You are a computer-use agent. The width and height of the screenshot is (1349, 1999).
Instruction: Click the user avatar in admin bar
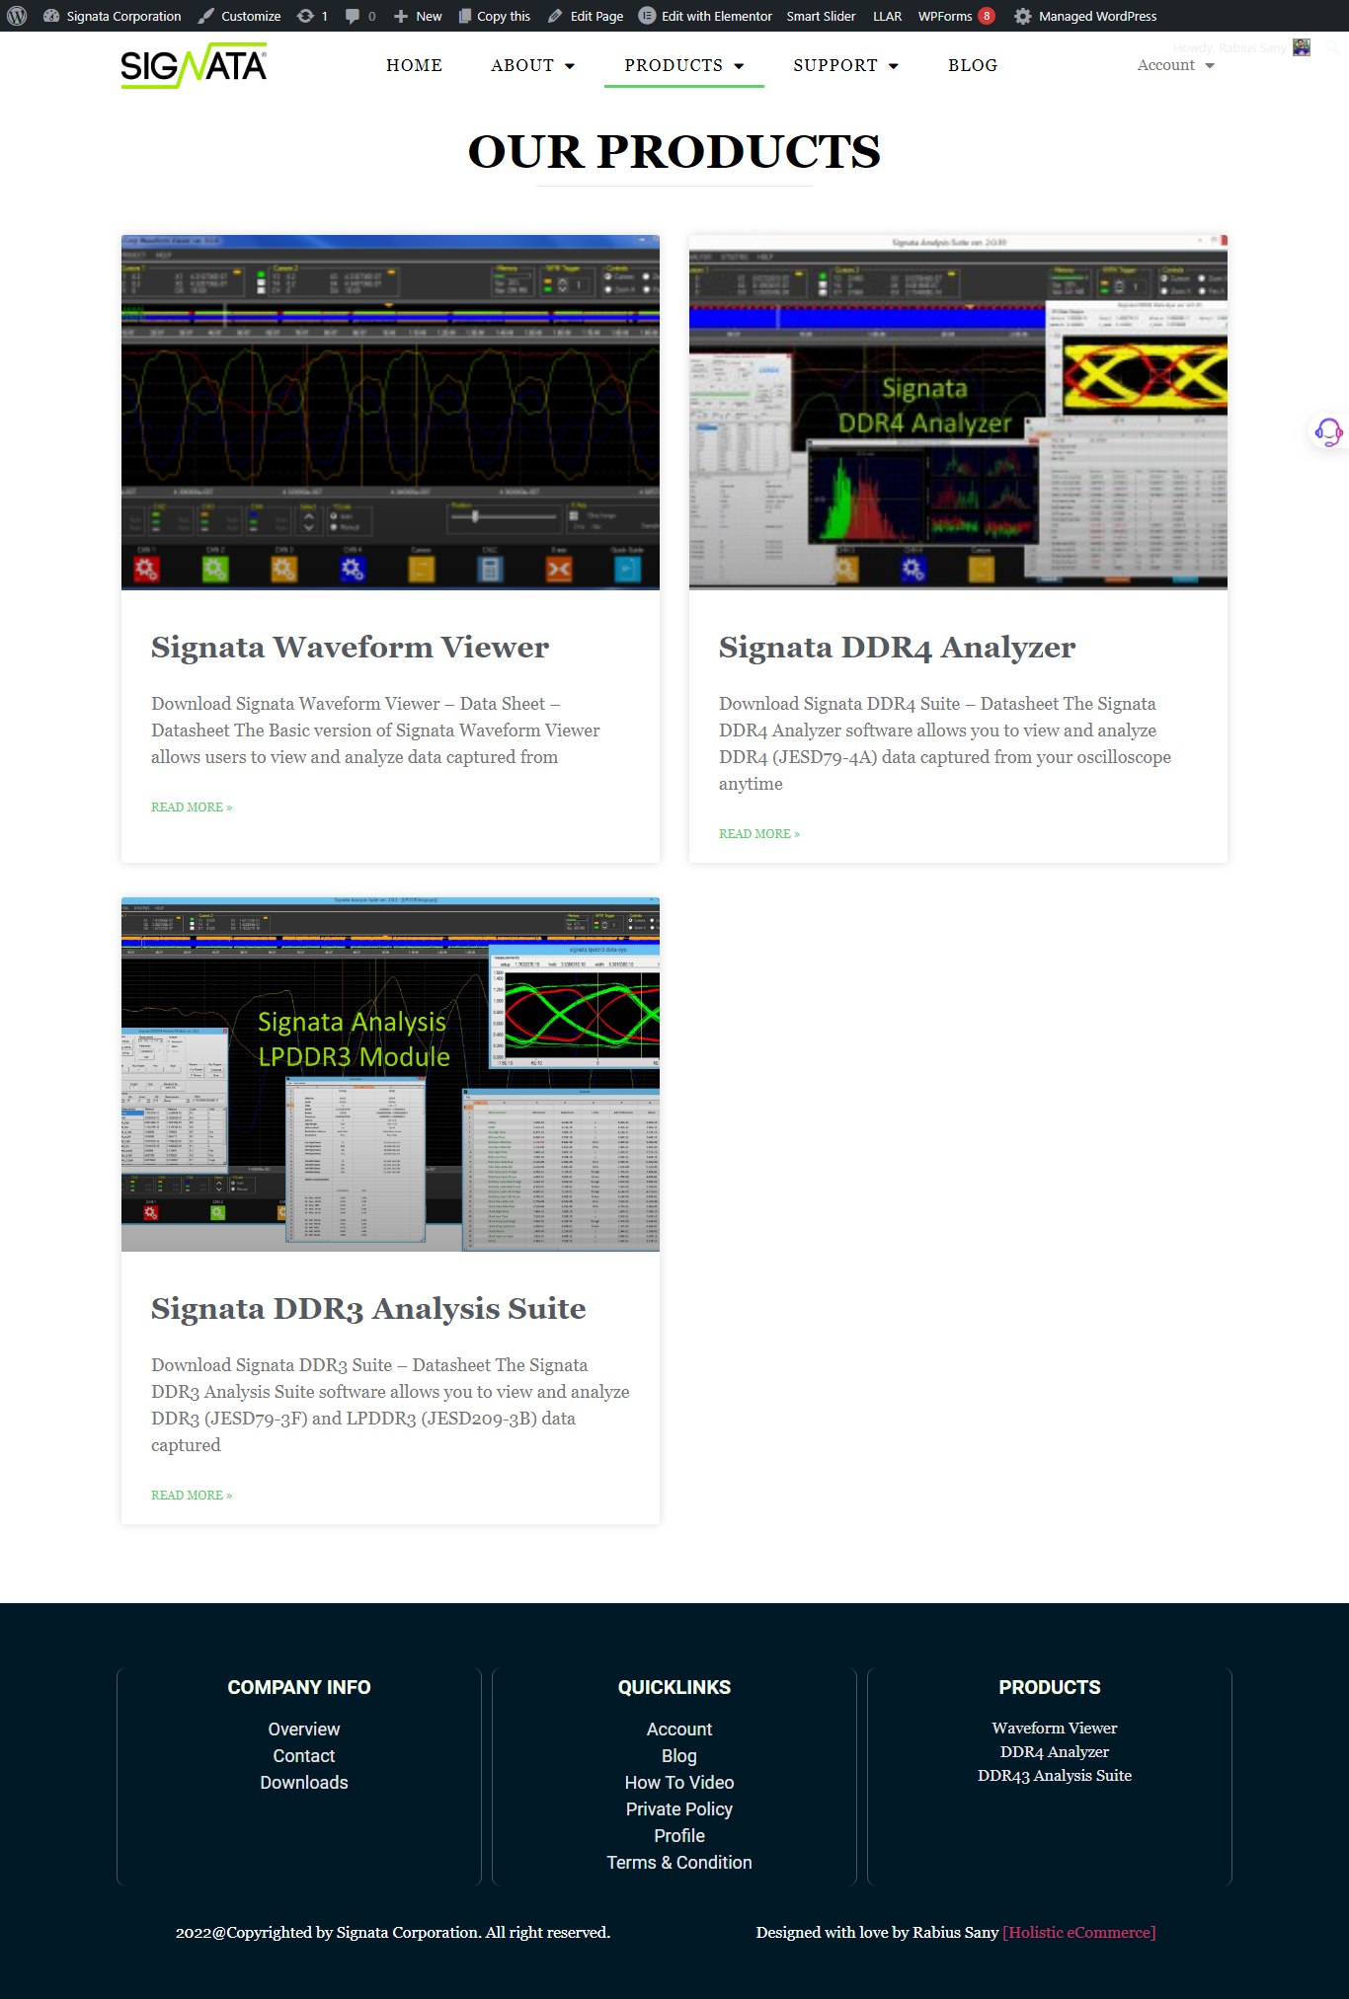click(1302, 46)
